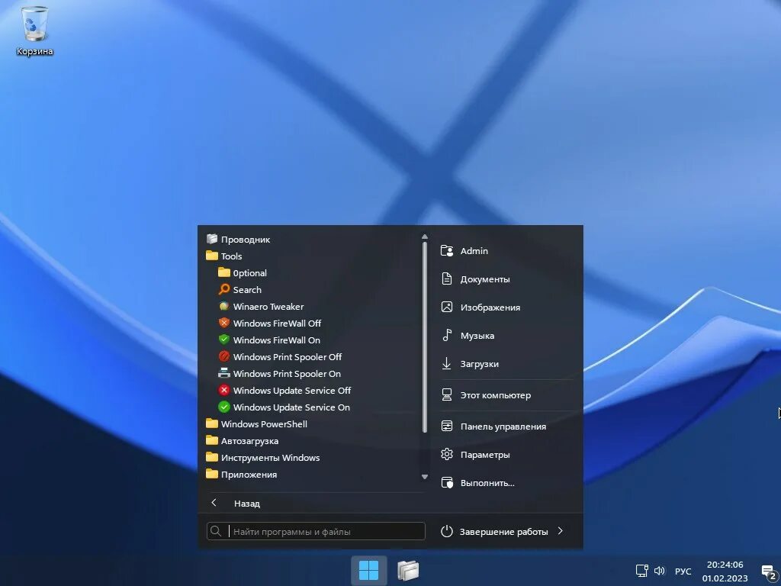This screenshot has width=781, height=586.
Task: Click the Изображения picture icon
Action: pos(447,307)
